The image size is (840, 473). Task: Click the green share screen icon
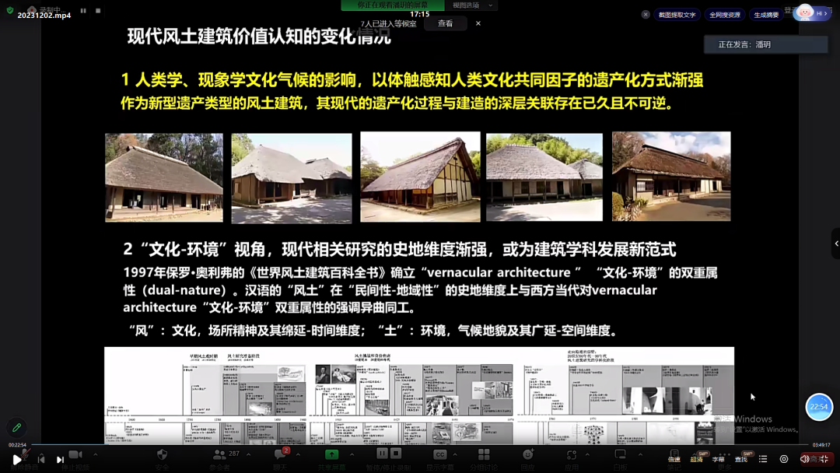pyautogui.click(x=331, y=454)
